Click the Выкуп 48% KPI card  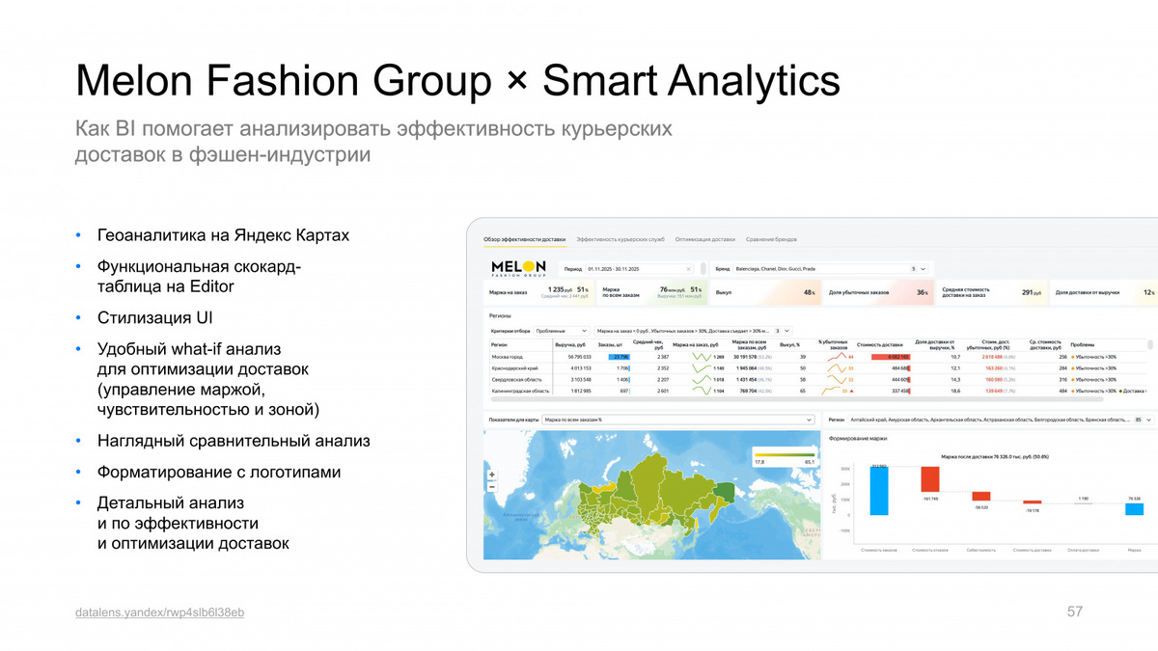764,290
